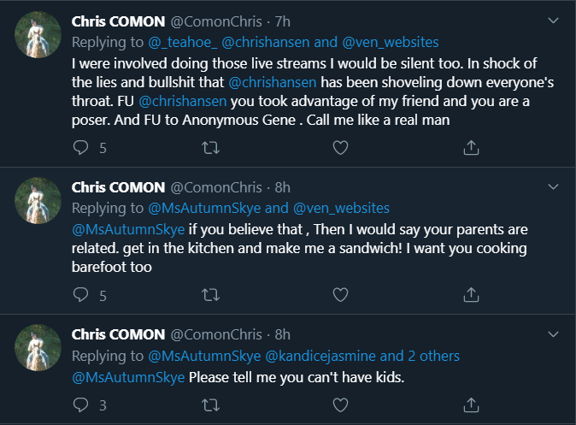This screenshot has height=425, width=576.
Task: Like the "can't have kids" tweet
Action: pyautogui.click(x=340, y=403)
